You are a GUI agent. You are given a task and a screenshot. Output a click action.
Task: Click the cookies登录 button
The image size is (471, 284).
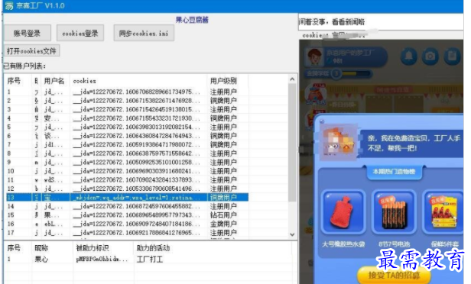[80, 33]
